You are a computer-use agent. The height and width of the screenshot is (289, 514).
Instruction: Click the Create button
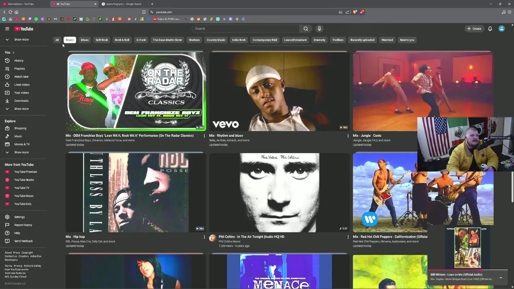tap(474, 28)
